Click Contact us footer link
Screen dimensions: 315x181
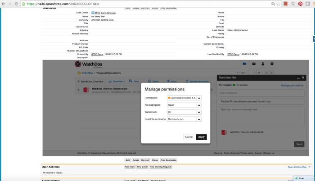click(x=269, y=153)
